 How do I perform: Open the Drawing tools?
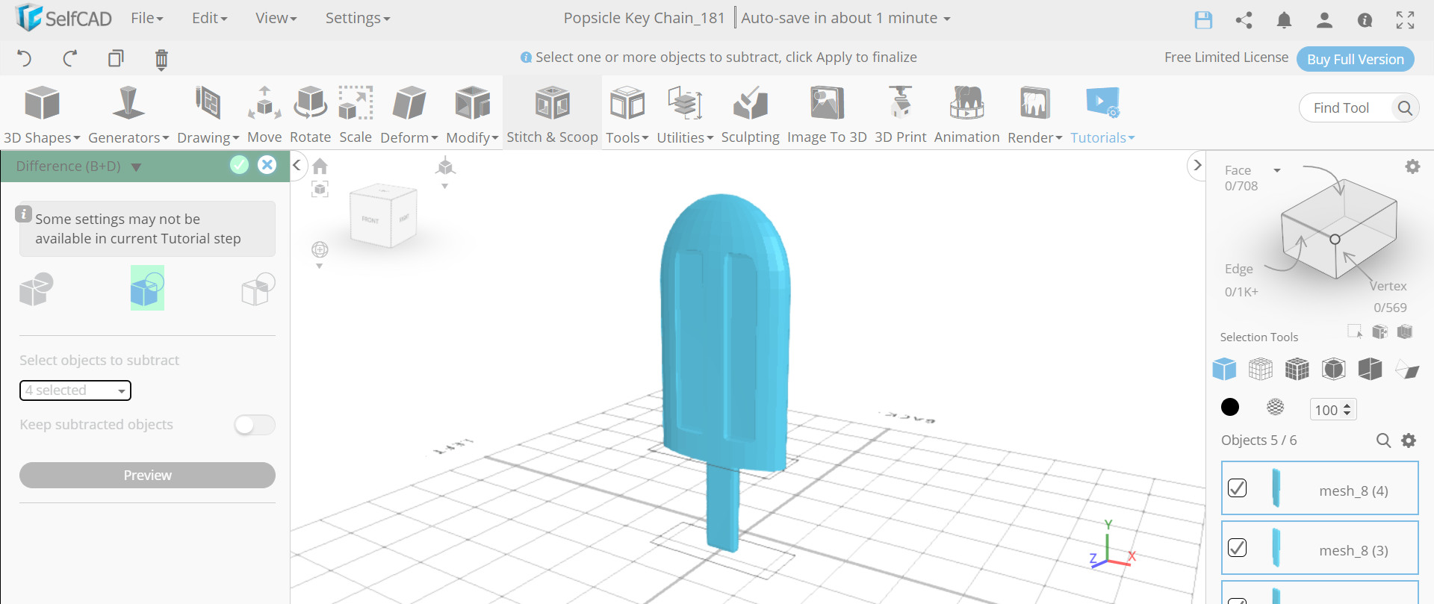pyautogui.click(x=208, y=114)
